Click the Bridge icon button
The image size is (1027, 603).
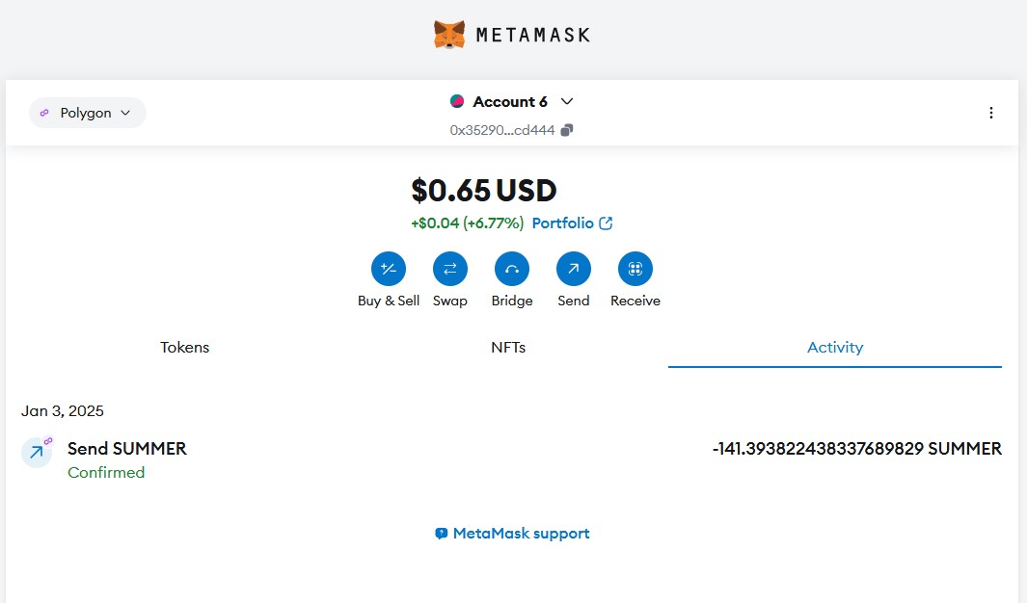(512, 269)
